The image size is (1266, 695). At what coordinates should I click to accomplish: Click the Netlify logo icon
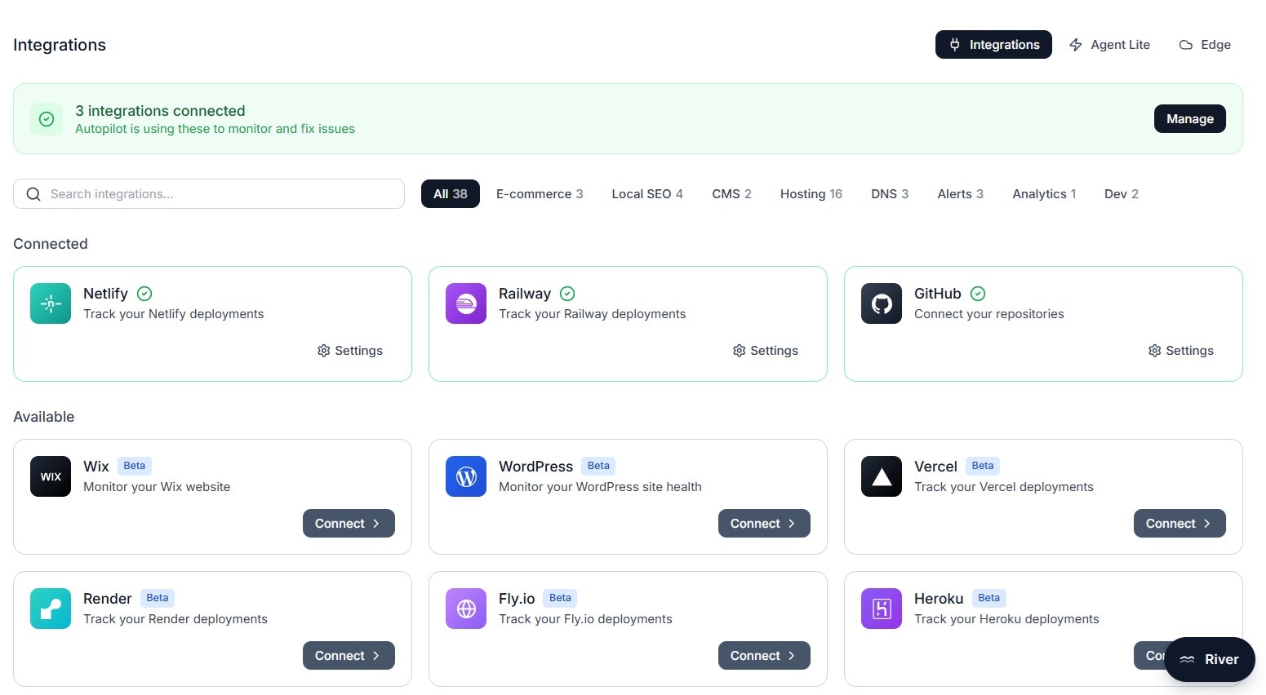51,303
